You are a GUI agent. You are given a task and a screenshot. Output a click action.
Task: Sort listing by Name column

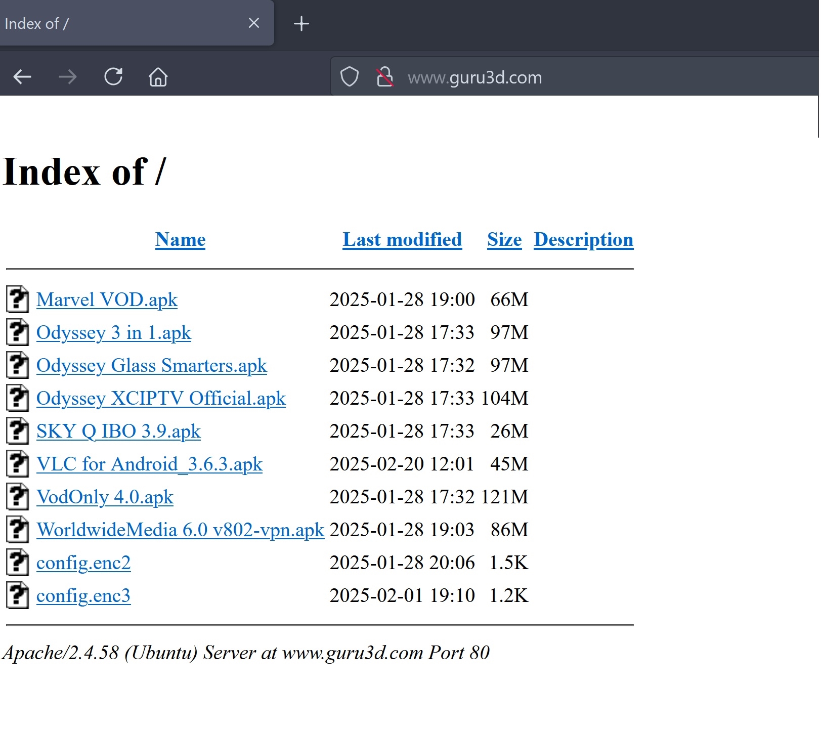pyautogui.click(x=180, y=240)
